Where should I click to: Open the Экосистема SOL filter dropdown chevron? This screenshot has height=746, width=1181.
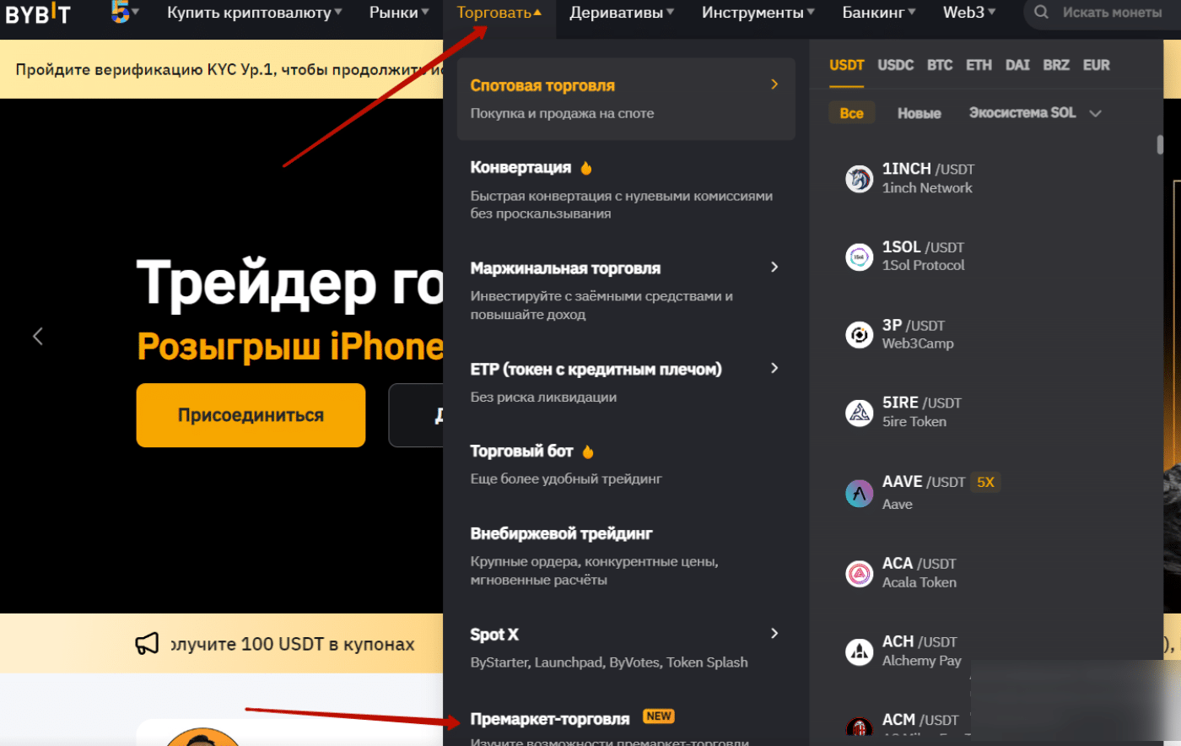1095,113
